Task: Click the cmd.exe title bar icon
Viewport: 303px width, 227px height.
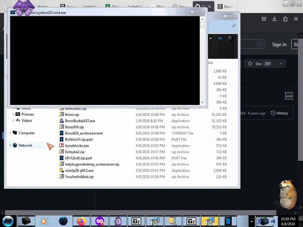Action: coord(13,12)
